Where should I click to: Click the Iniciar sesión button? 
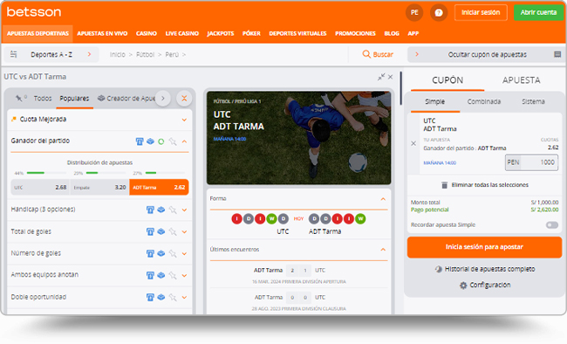(481, 12)
